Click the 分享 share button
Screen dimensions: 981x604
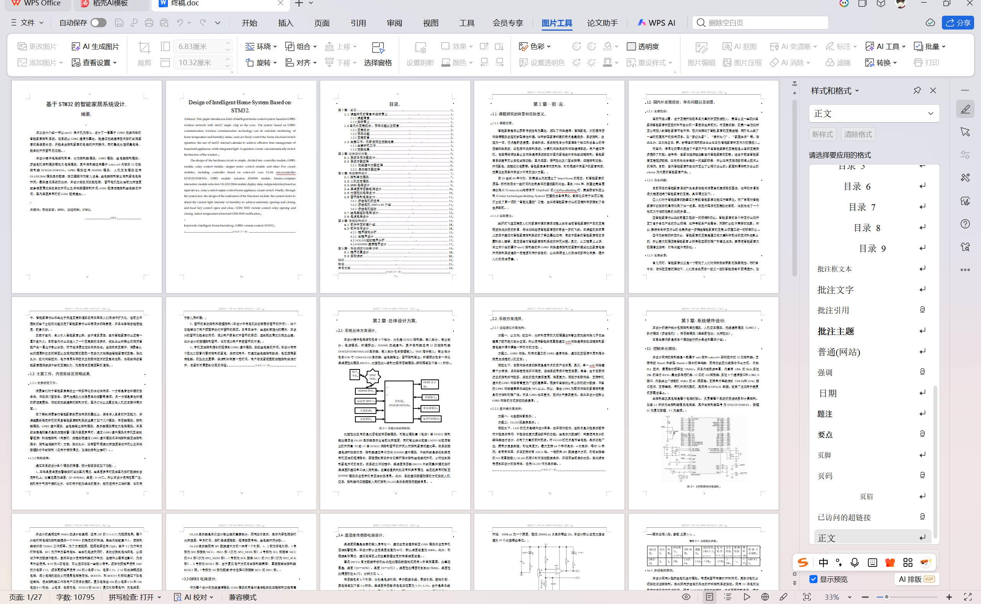click(x=958, y=23)
